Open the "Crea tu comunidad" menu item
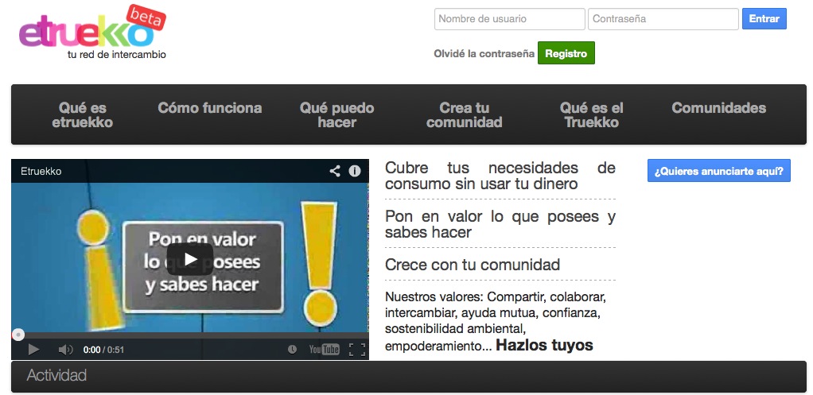Image resolution: width=813 pixels, height=395 pixels. 464,115
